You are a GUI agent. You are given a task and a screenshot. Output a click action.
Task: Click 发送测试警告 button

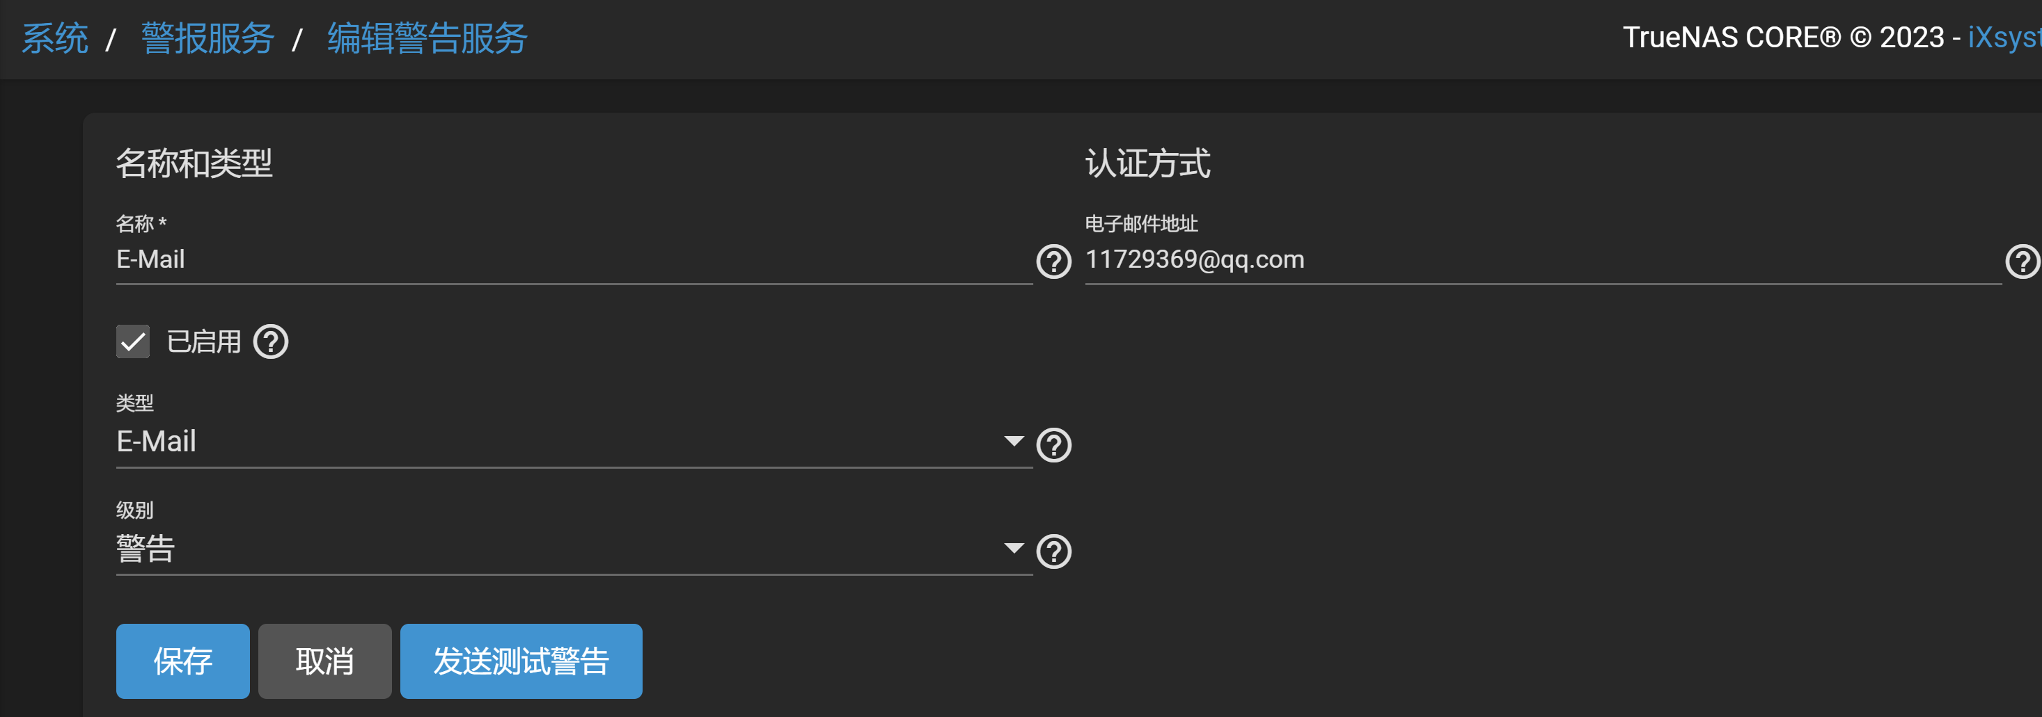[x=521, y=661]
